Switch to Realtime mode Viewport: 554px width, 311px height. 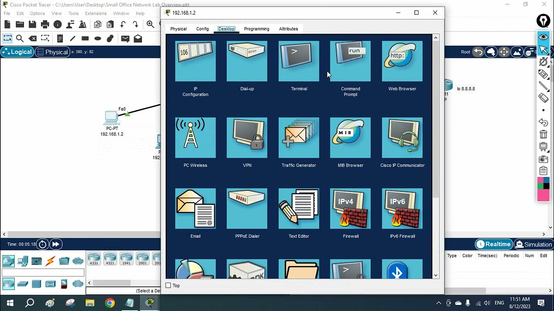pos(493,244)
